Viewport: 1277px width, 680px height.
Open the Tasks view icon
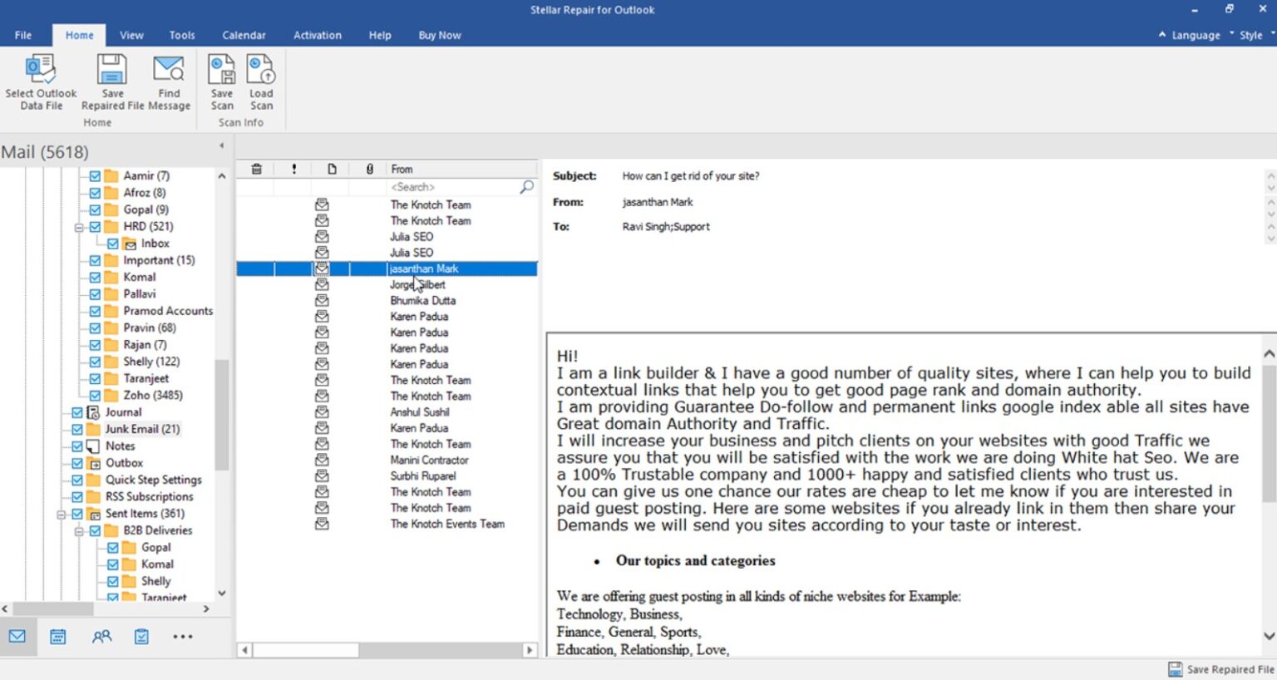(141, 636)
